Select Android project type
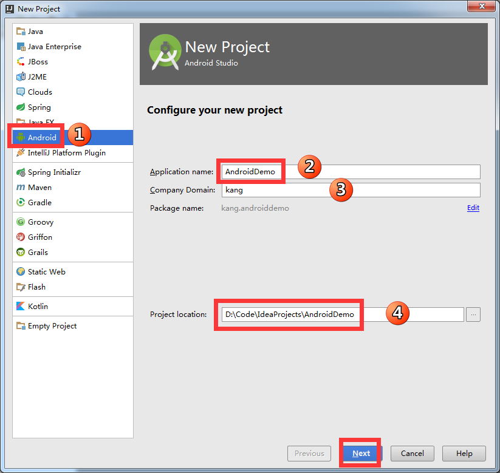 (x=73, y=137)
